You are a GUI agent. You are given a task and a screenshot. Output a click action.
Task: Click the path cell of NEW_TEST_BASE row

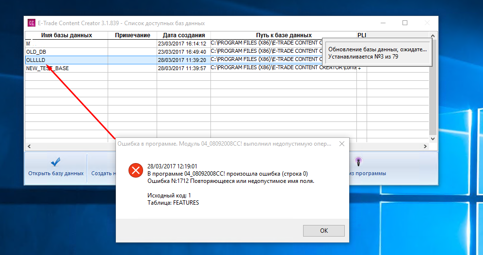284,68
